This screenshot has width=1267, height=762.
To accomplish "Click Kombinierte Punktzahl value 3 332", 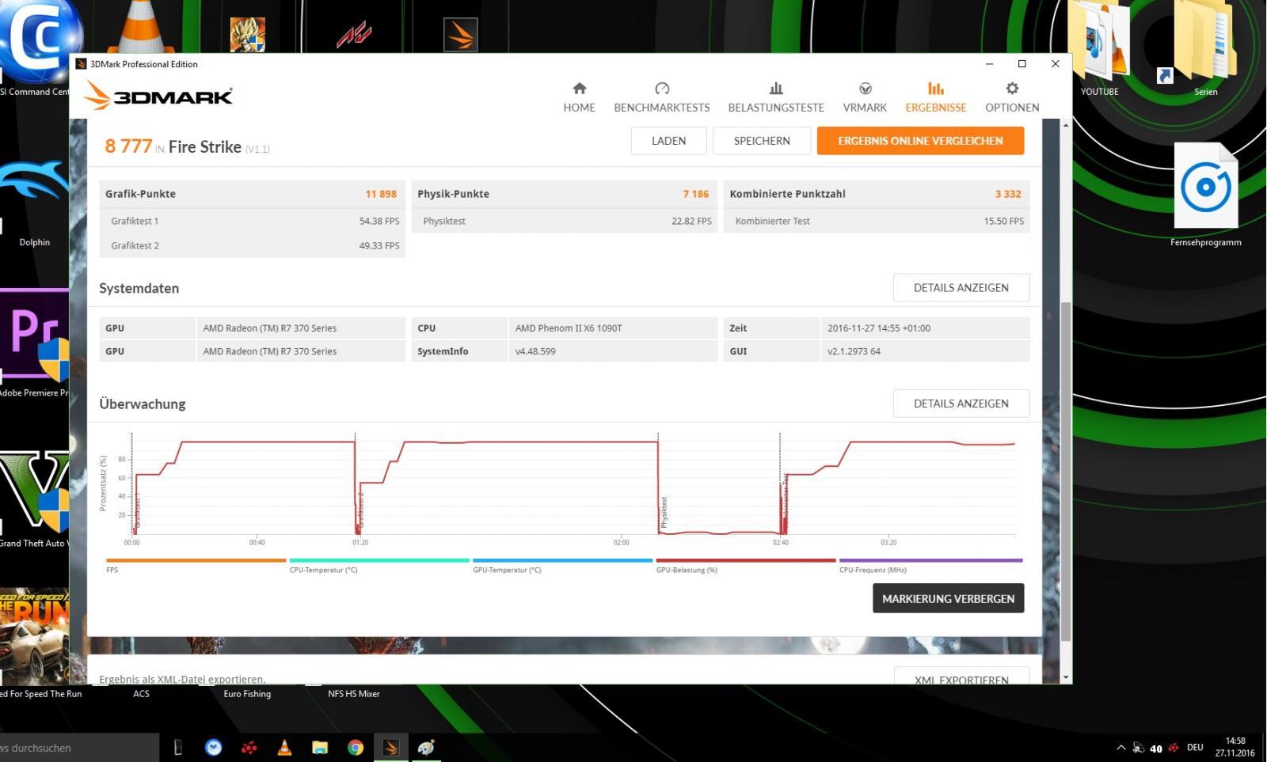I will coord(1008,194).
